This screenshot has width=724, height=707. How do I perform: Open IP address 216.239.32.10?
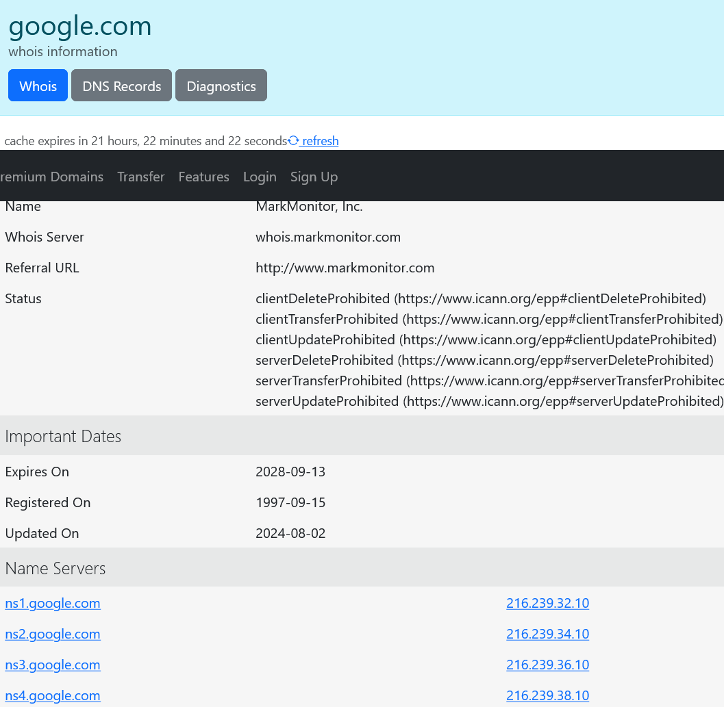547,603
